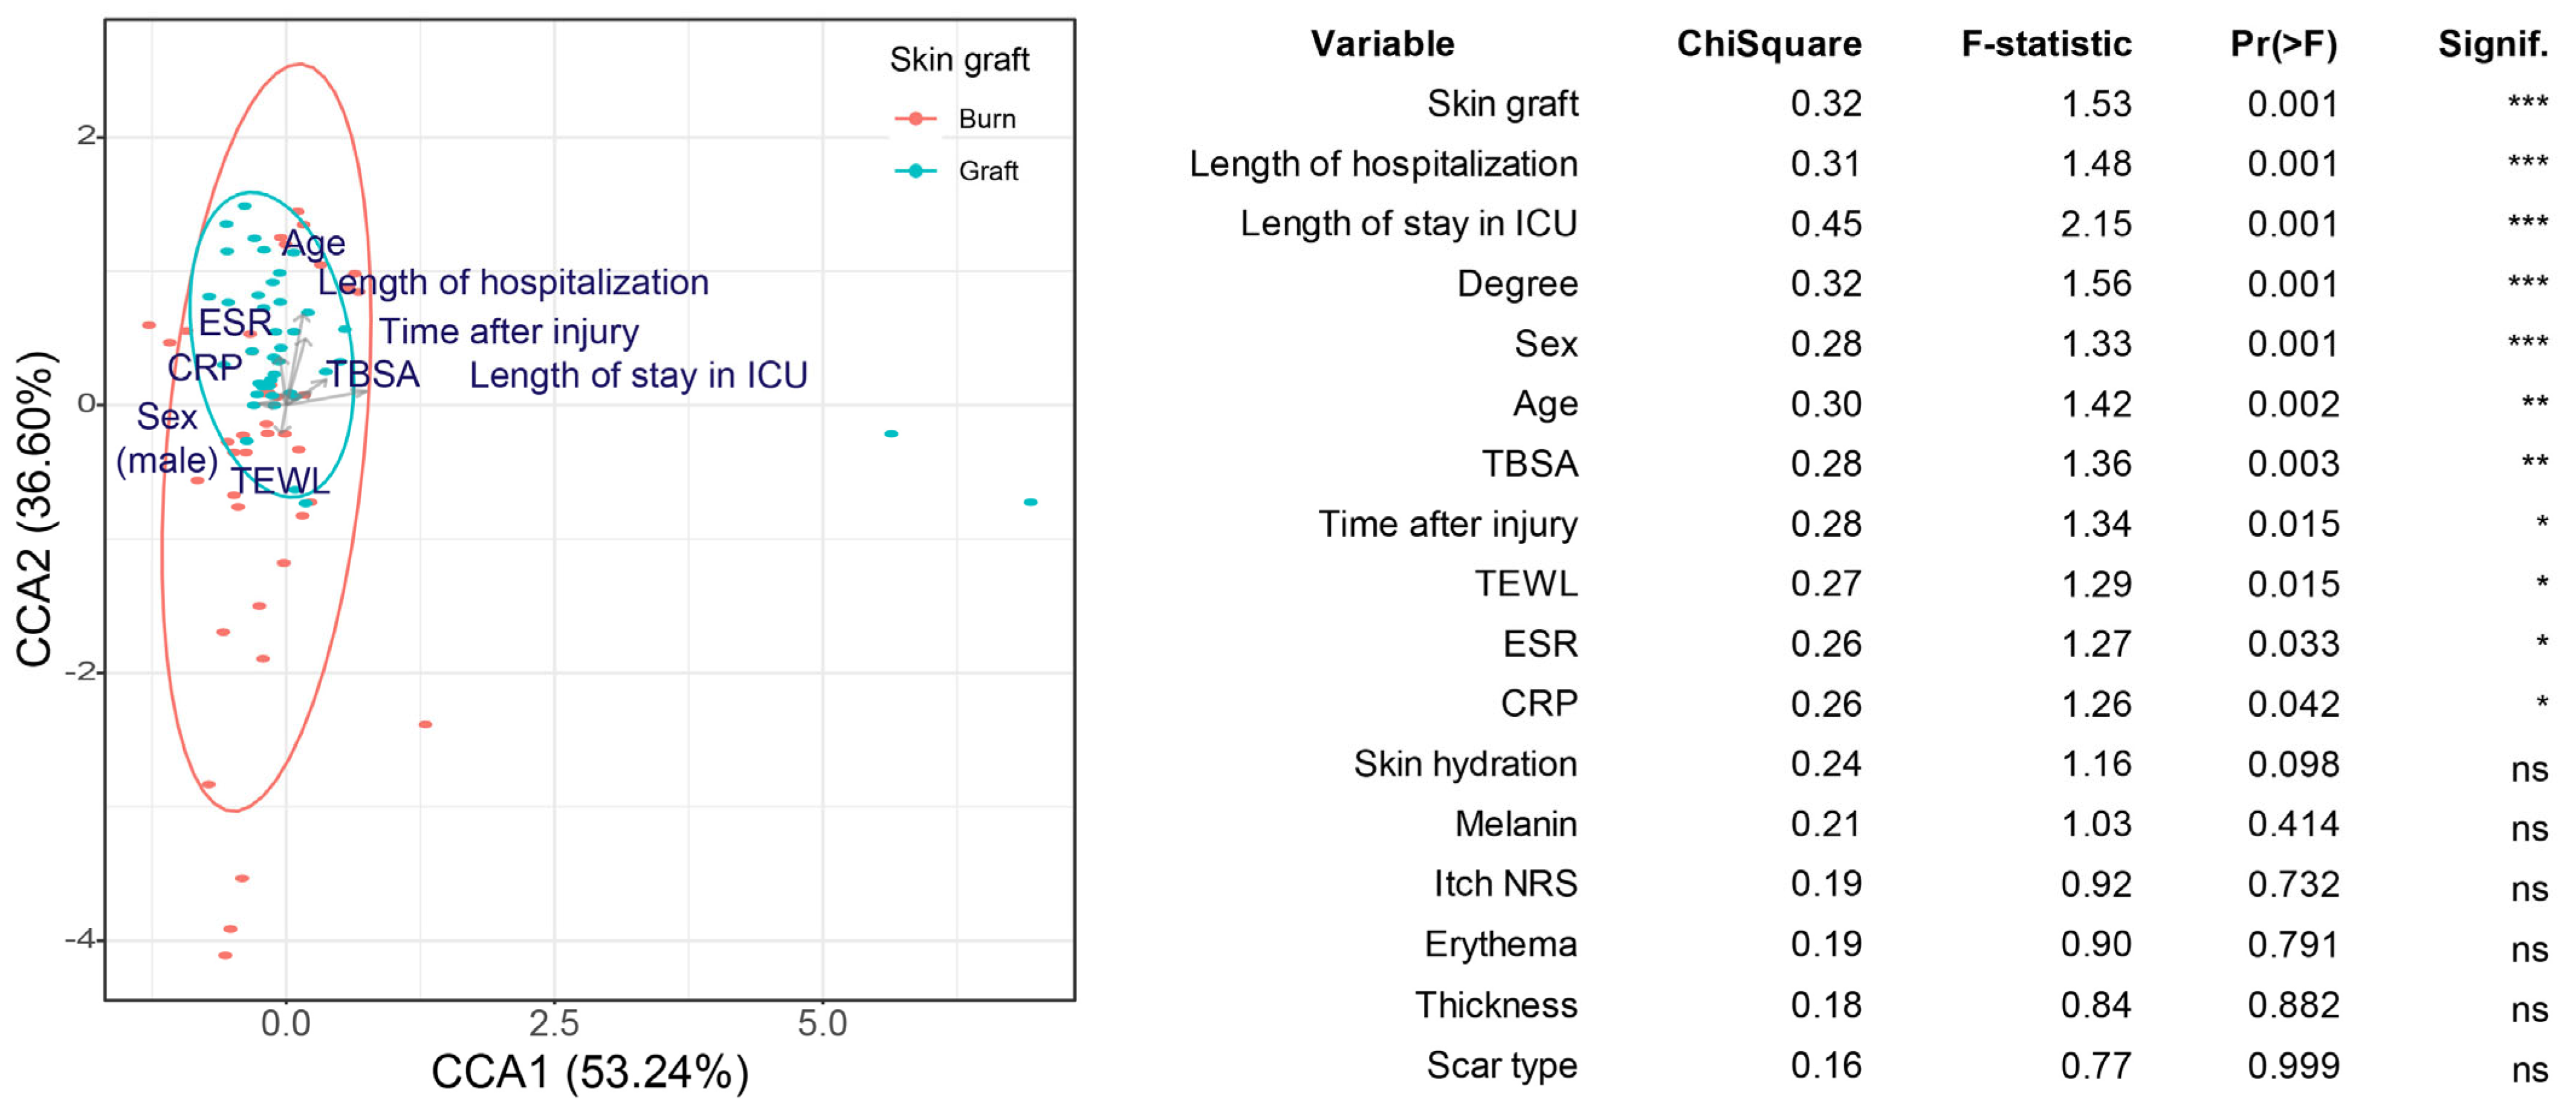This screenshot has width=2576, height=1108.
Task: Click the rightmost teal Graft outlier point
Action: click(x=1030, y=502)
